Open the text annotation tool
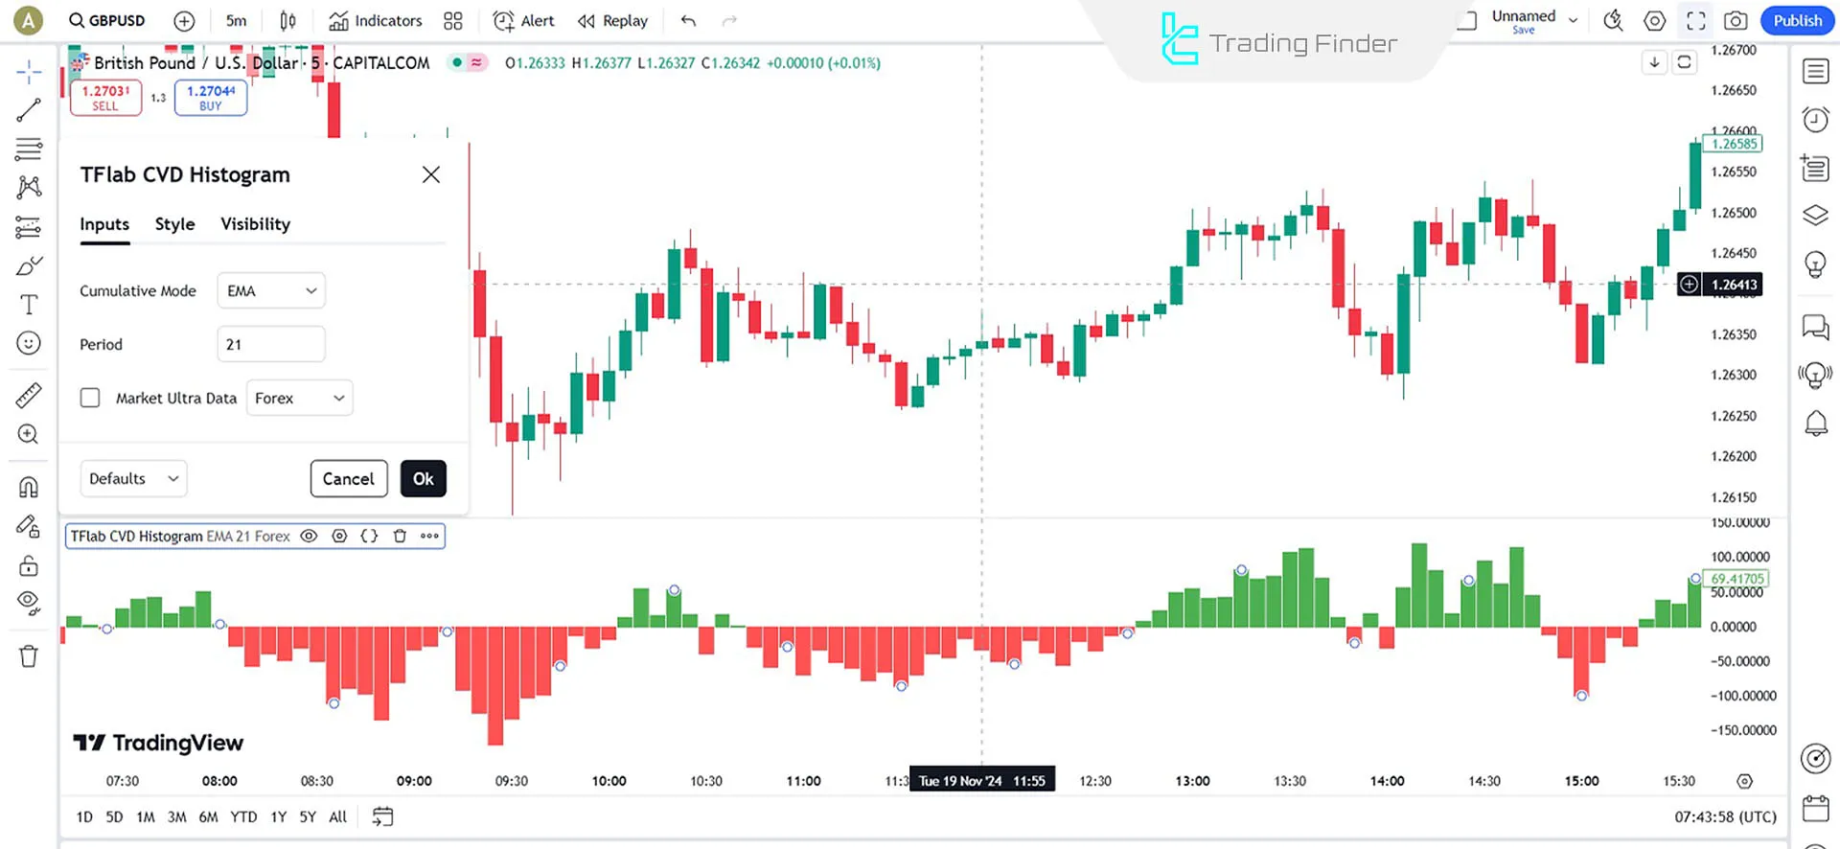This screenshot has width=1840, height=849. click(29, 305)
